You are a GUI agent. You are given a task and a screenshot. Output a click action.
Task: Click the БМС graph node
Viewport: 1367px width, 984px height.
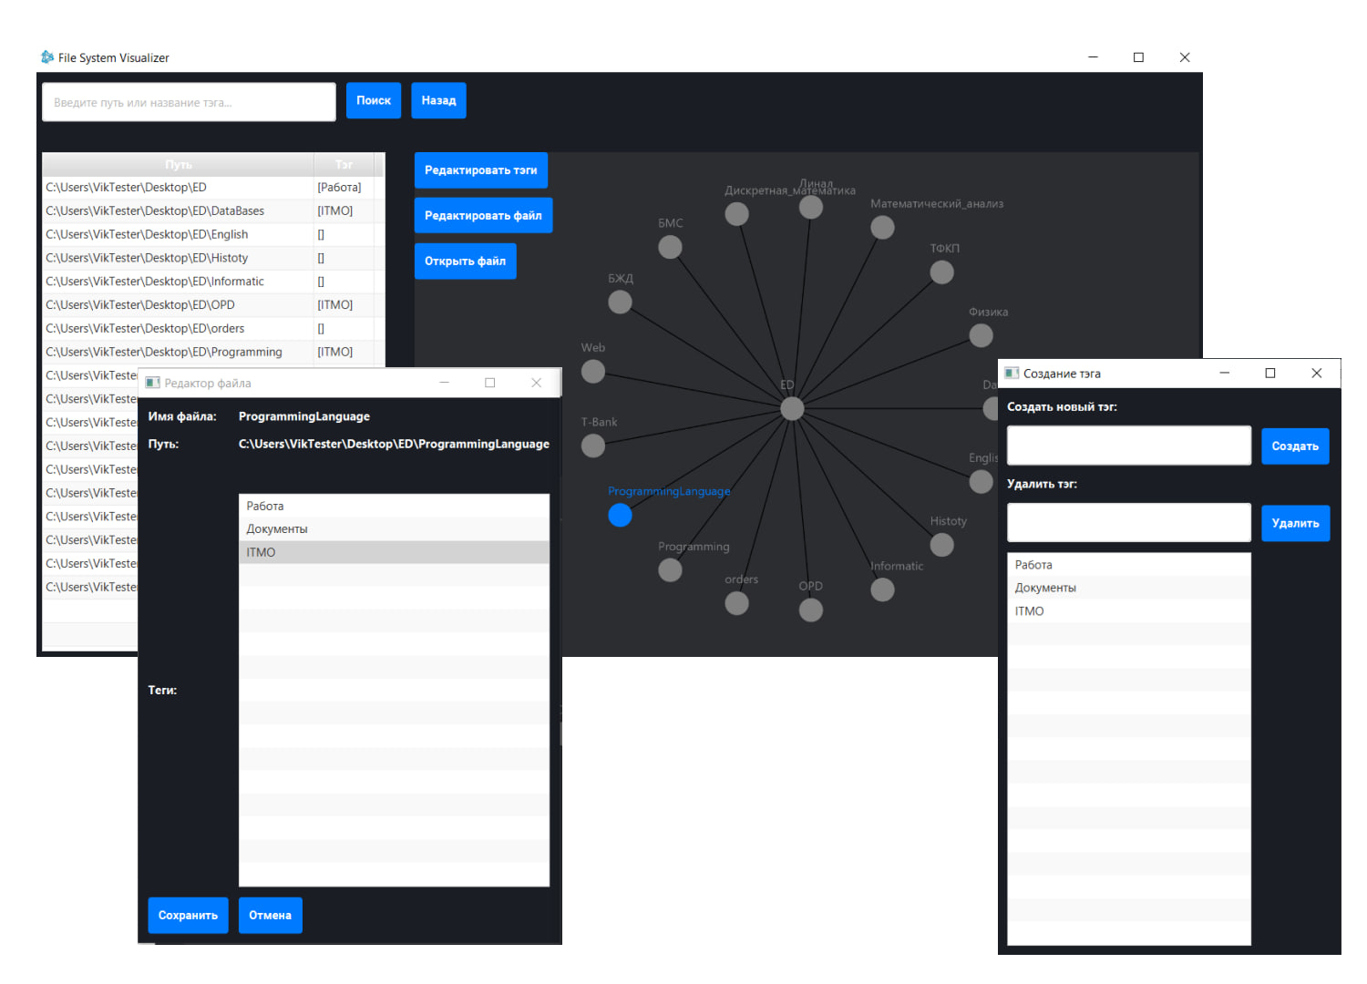tap(670, 247)
